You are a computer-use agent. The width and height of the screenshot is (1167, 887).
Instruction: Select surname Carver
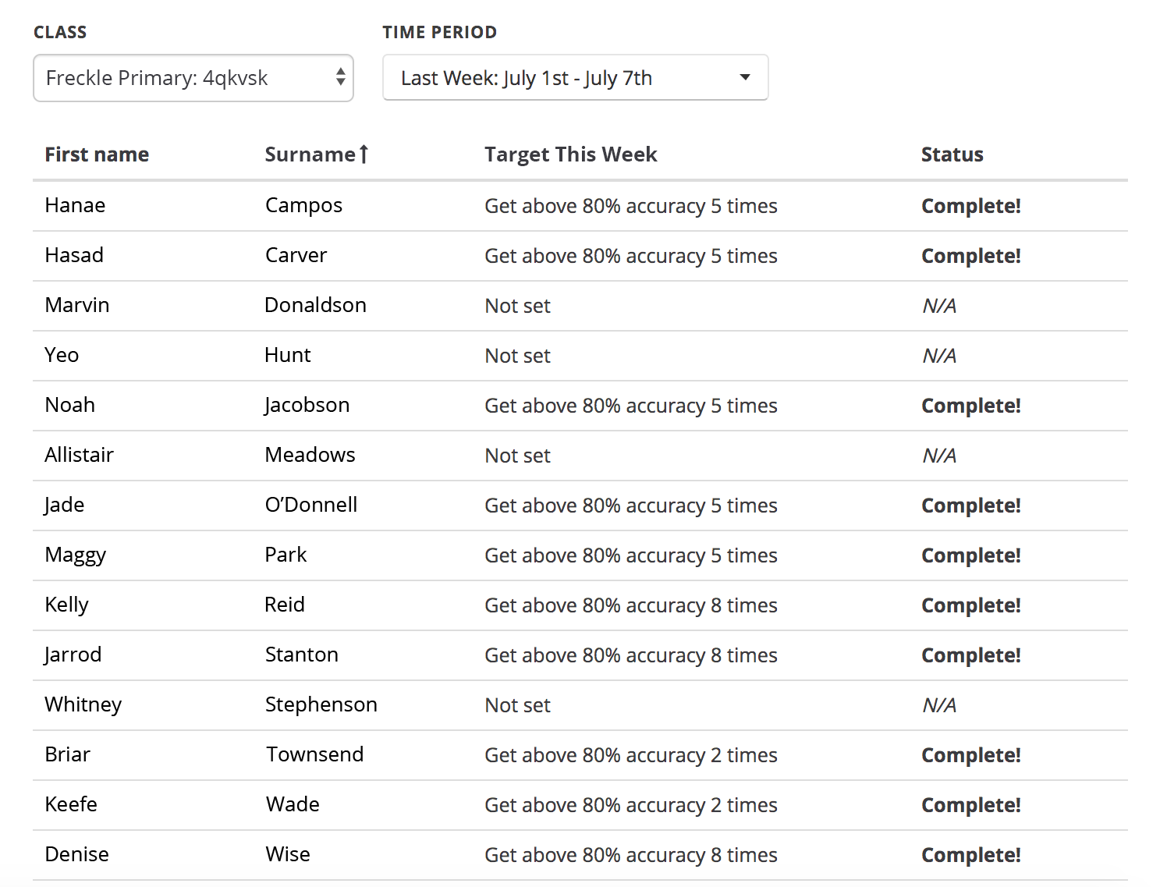click(x=296, y=255)
